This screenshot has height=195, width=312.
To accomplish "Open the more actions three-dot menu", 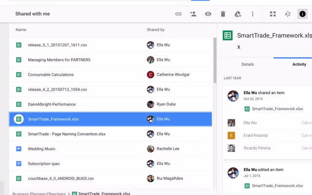I will 253,14.
